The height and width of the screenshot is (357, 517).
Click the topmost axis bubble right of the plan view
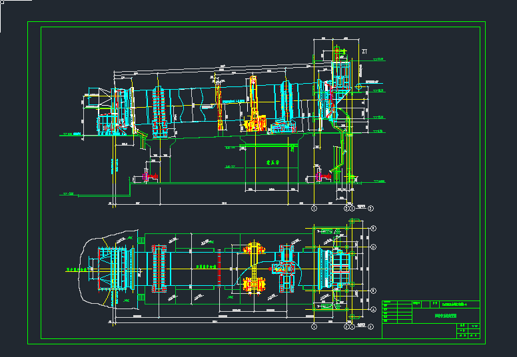point(373,228)
